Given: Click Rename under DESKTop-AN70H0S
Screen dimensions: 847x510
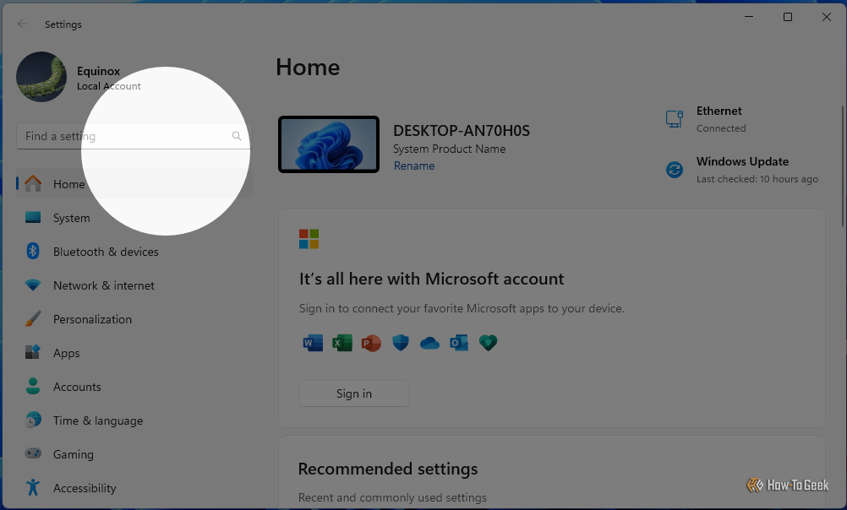Looking at the screenshot, I should (414, 165).
